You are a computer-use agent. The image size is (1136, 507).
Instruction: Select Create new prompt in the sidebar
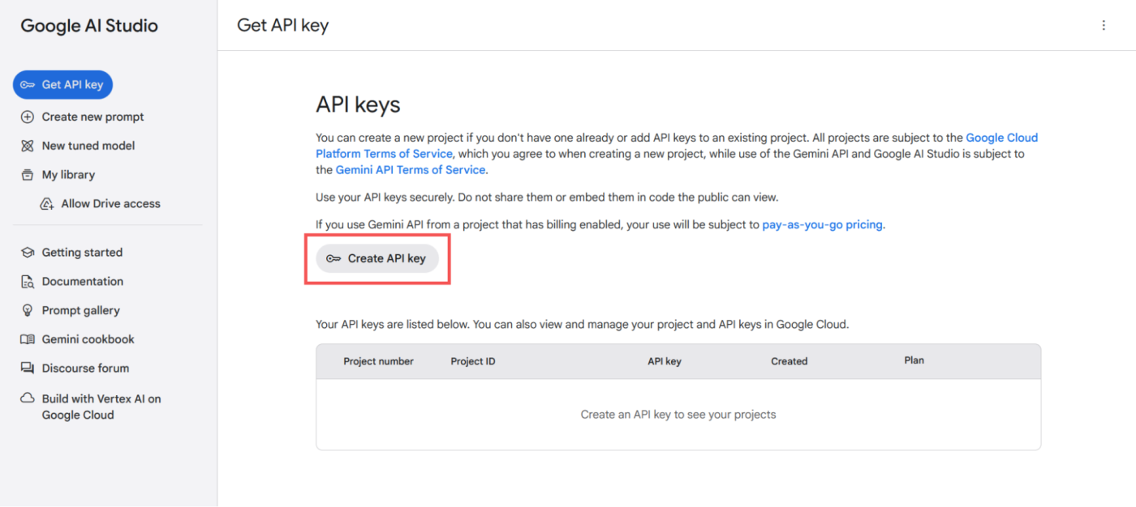click(x=93, y=117)
